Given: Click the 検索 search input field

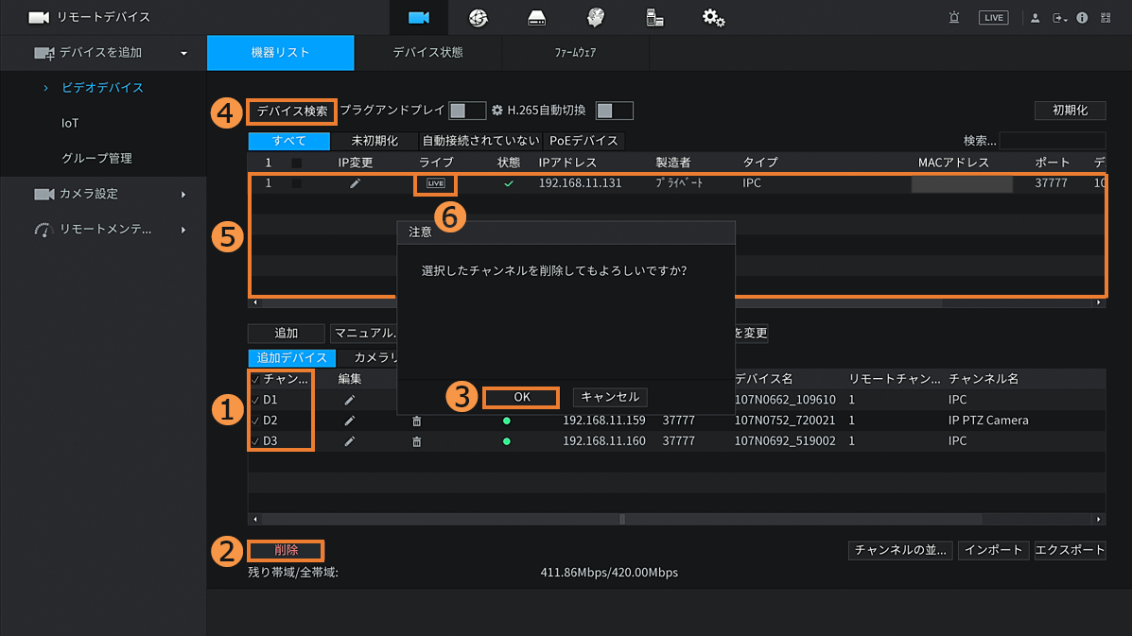Looking at the screenshot, I should coord(1052,141).
